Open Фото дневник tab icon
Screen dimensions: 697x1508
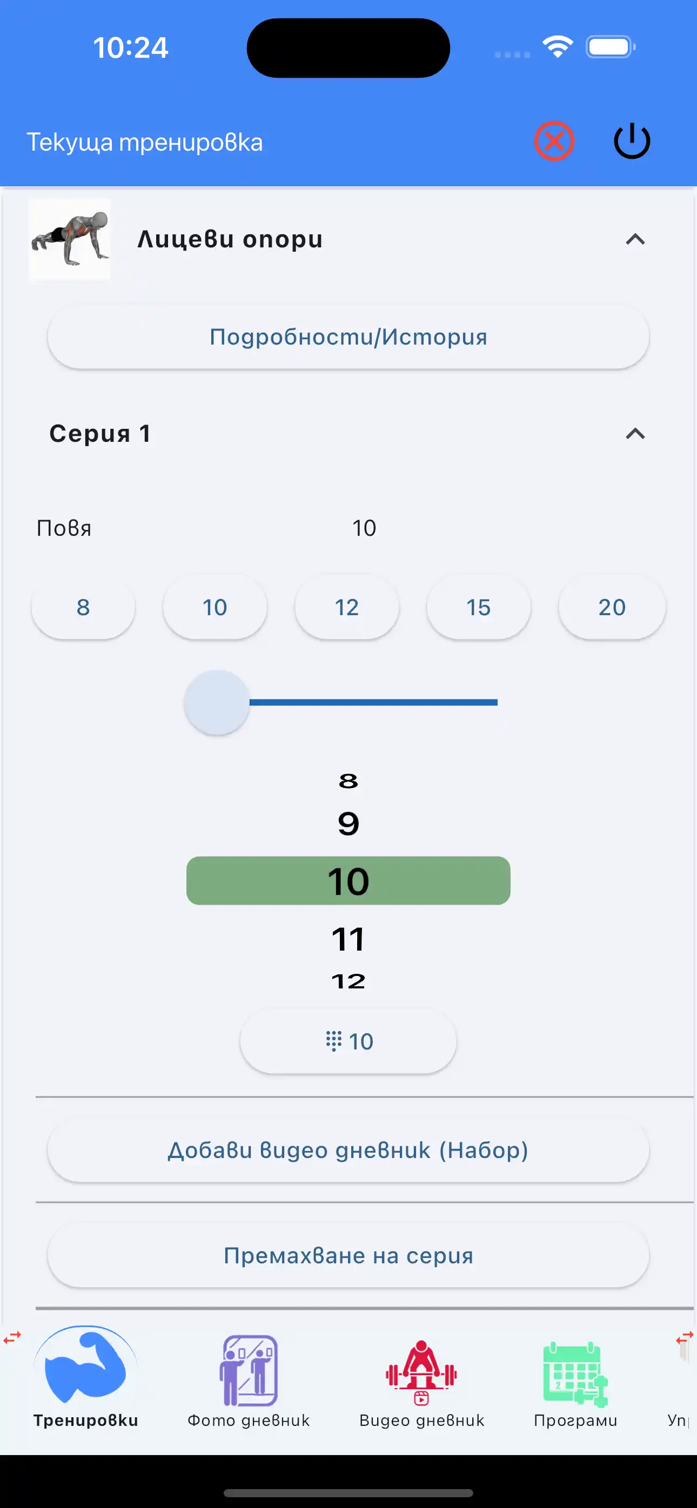click(x=249, y=1370)
